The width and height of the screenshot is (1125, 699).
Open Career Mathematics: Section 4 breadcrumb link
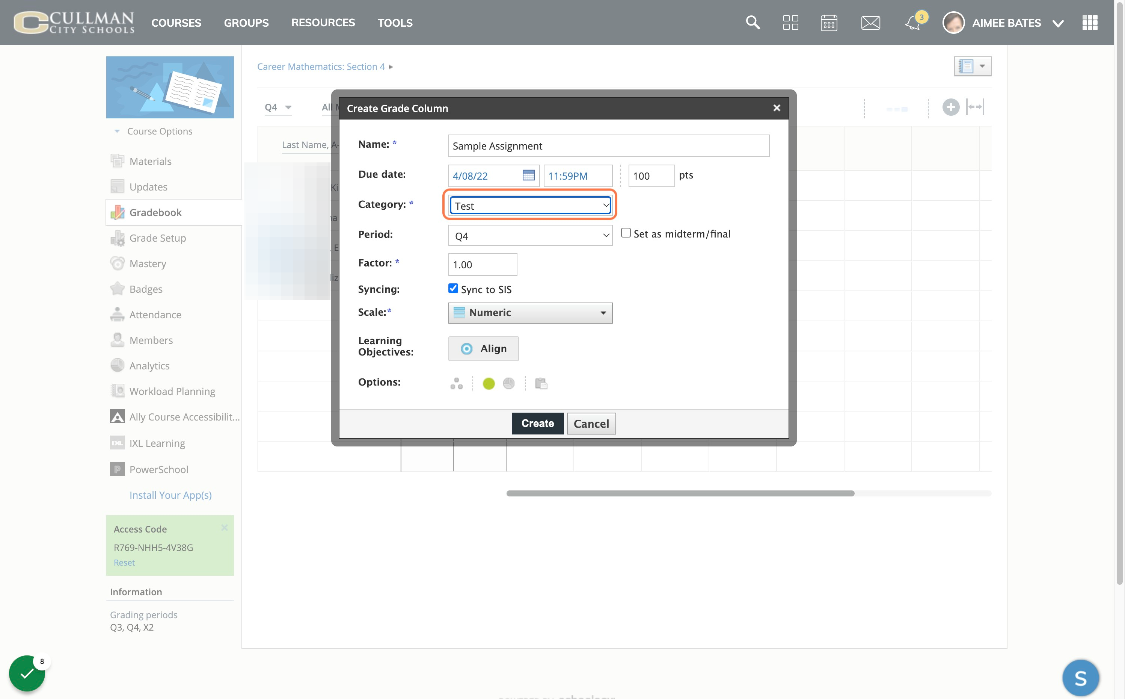click(321, 67)
